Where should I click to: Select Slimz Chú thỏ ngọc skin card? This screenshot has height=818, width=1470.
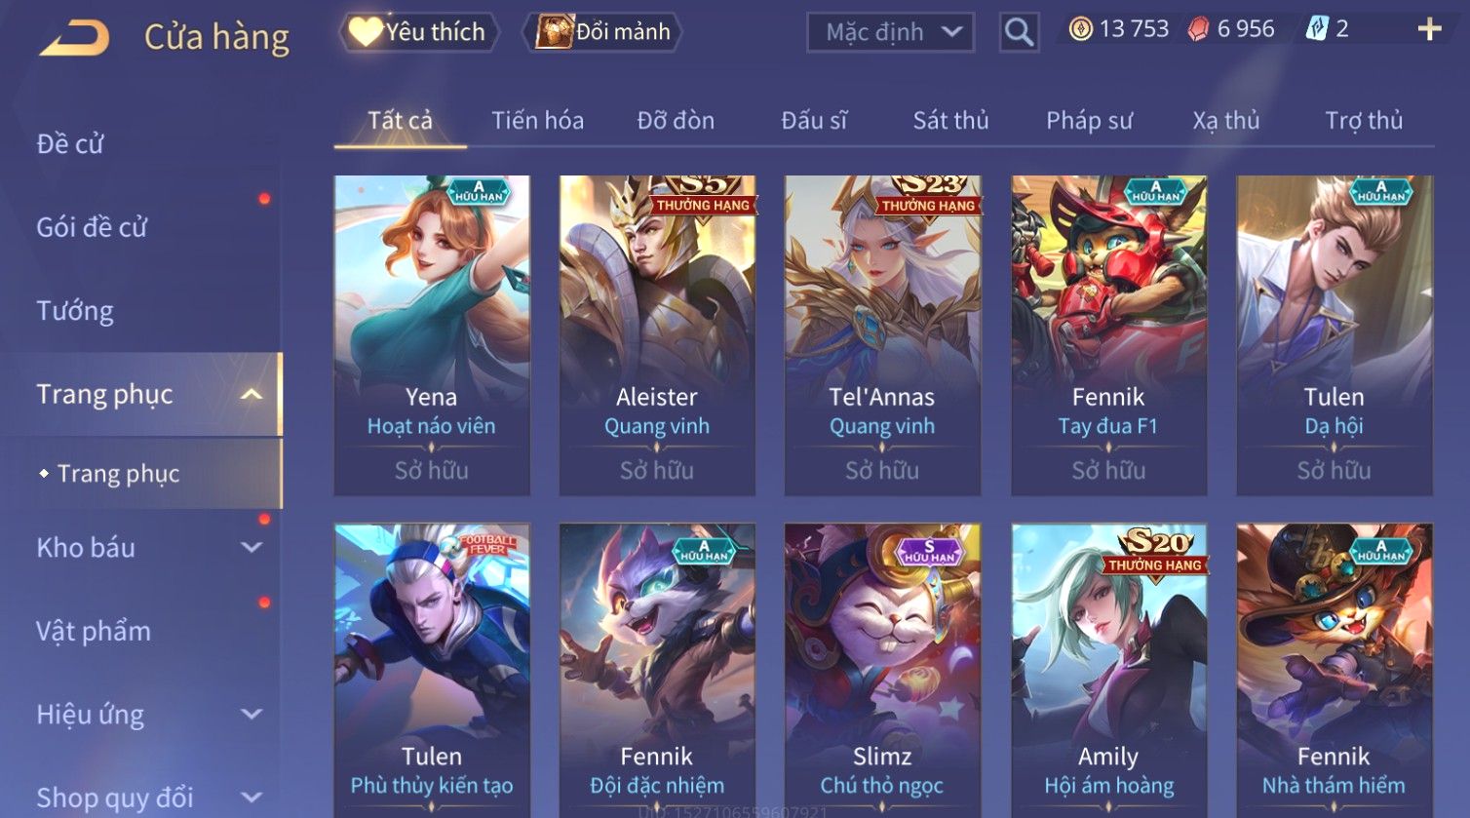pos(882,671)
